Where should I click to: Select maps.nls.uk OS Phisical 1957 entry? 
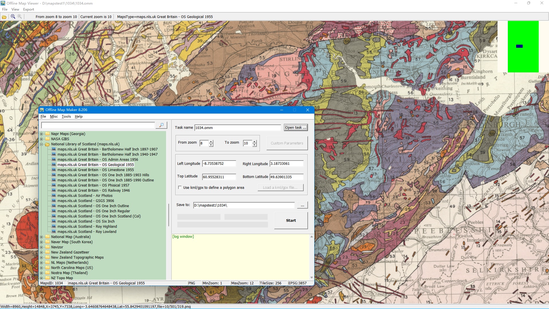pyautogui.click(x=93, y=185)
